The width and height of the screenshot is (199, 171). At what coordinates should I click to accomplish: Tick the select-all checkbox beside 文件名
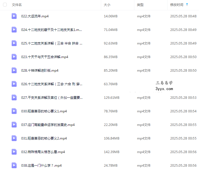5,5
